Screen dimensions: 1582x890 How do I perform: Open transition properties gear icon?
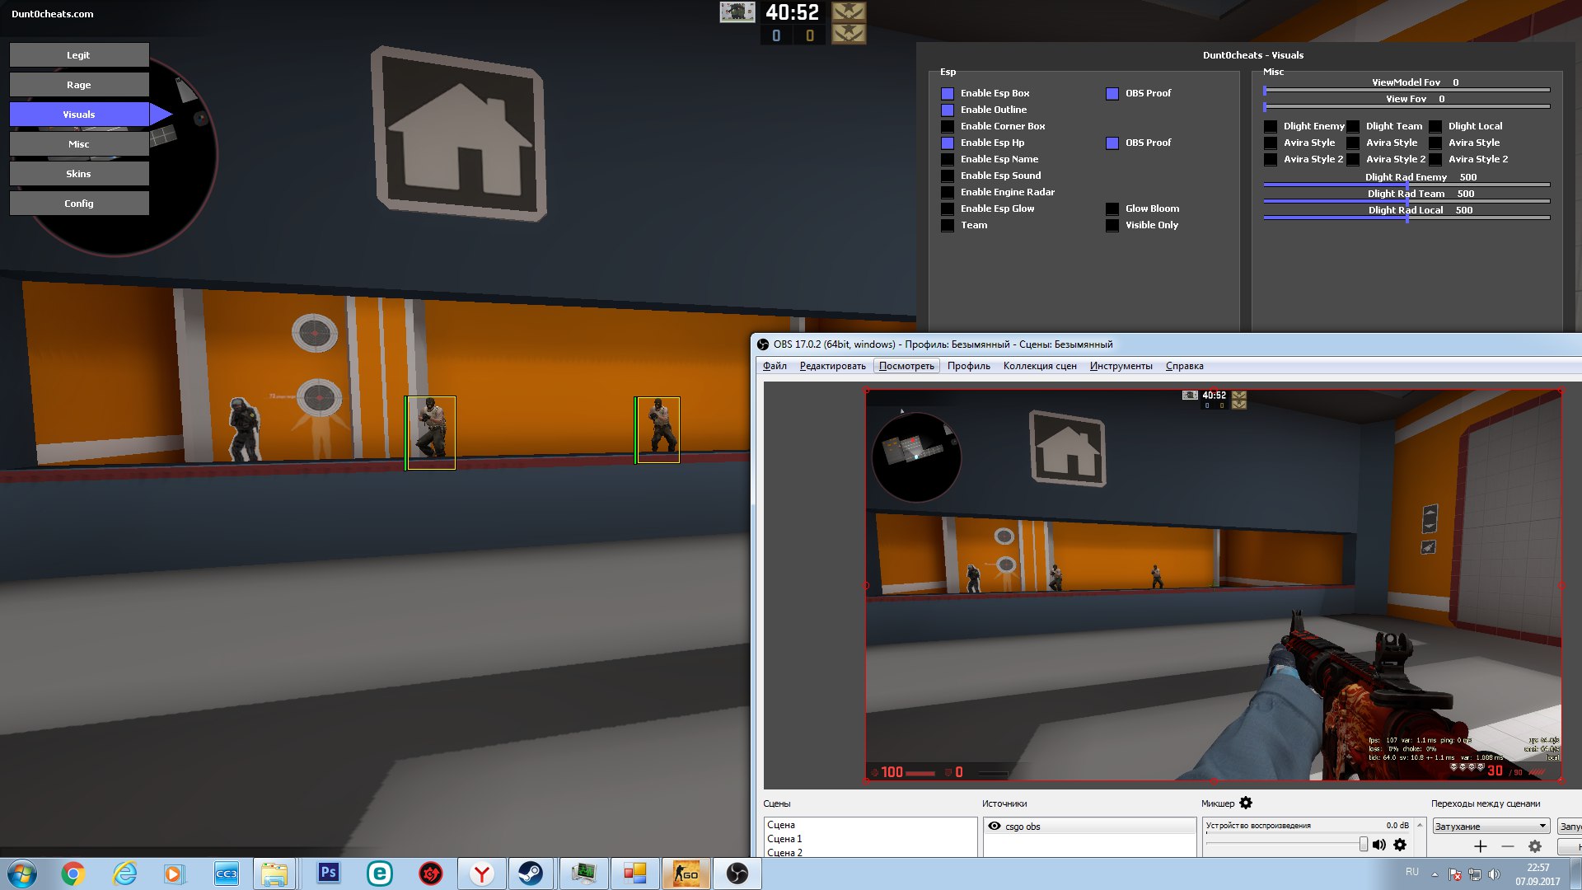pos(1535,846)
